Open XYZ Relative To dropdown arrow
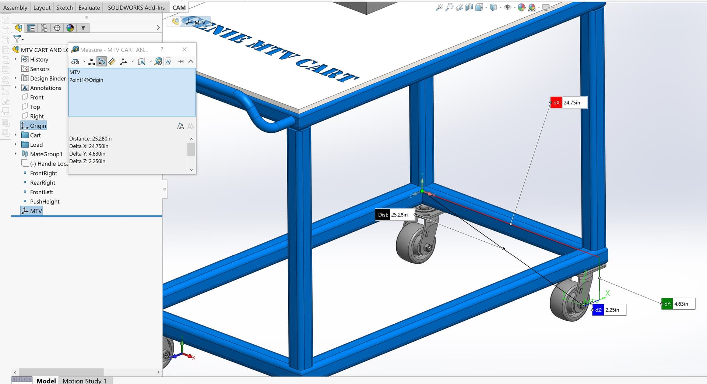The image size is (707, 384). pyautogui.click(x=133, y=61)
